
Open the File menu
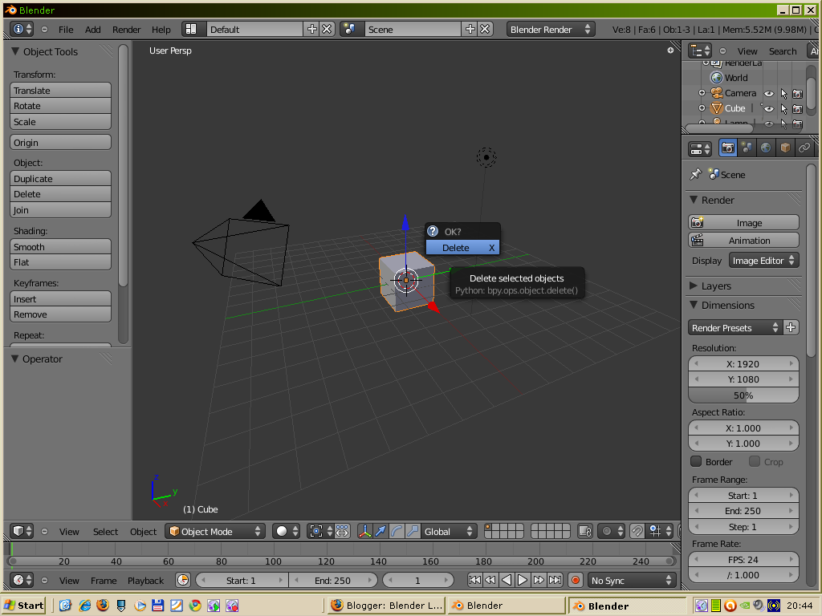pos(66,30)
